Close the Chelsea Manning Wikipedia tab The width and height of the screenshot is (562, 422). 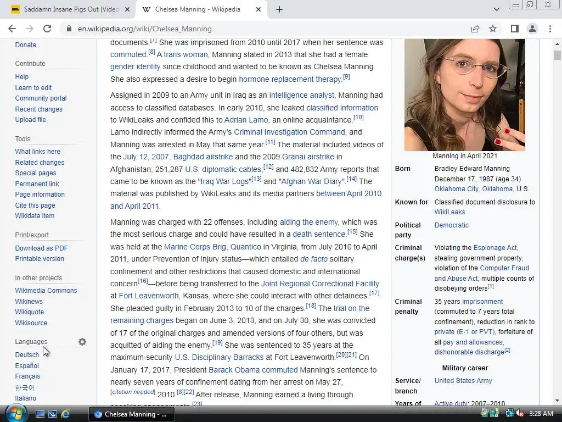(258, 10)
